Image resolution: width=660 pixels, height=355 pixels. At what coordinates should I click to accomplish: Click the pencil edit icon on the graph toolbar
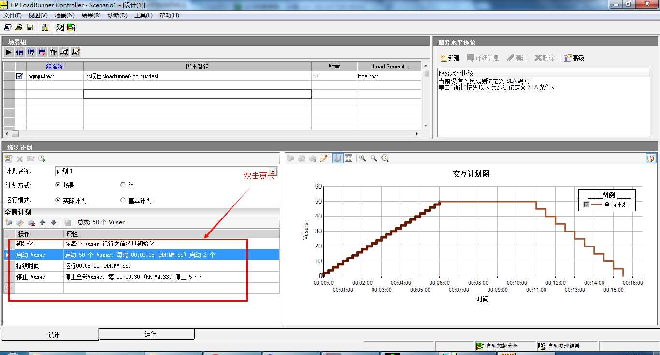click(x=324, y=158)
